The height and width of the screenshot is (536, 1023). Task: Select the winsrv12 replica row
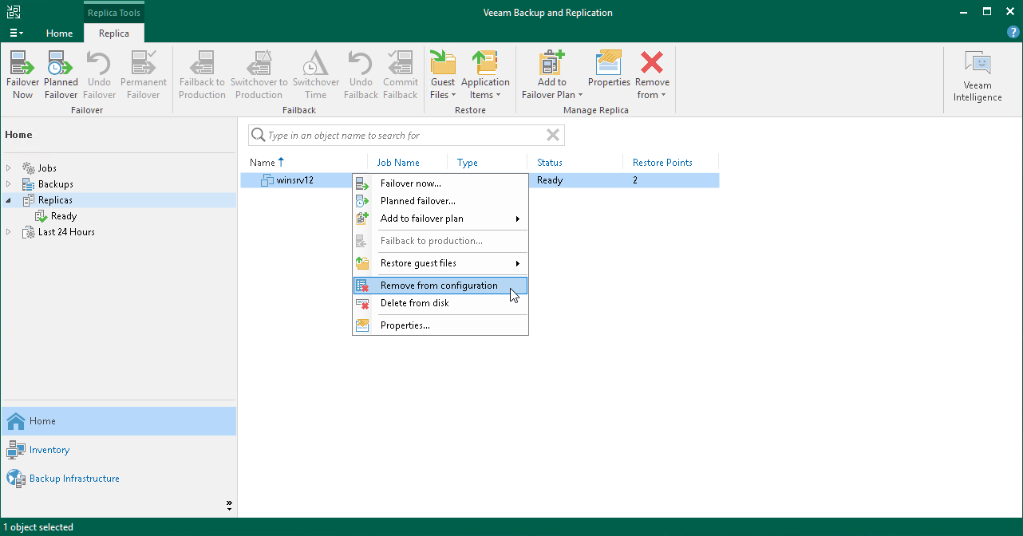click(x=480, y=180)
